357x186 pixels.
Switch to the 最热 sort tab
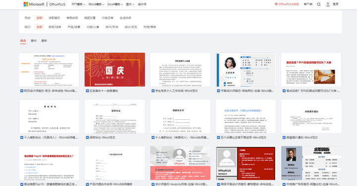click(34, 41)
